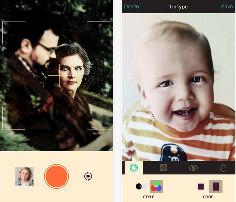Choose the black and white style
The height and width of the screenshot is (202, 236).
141,186
